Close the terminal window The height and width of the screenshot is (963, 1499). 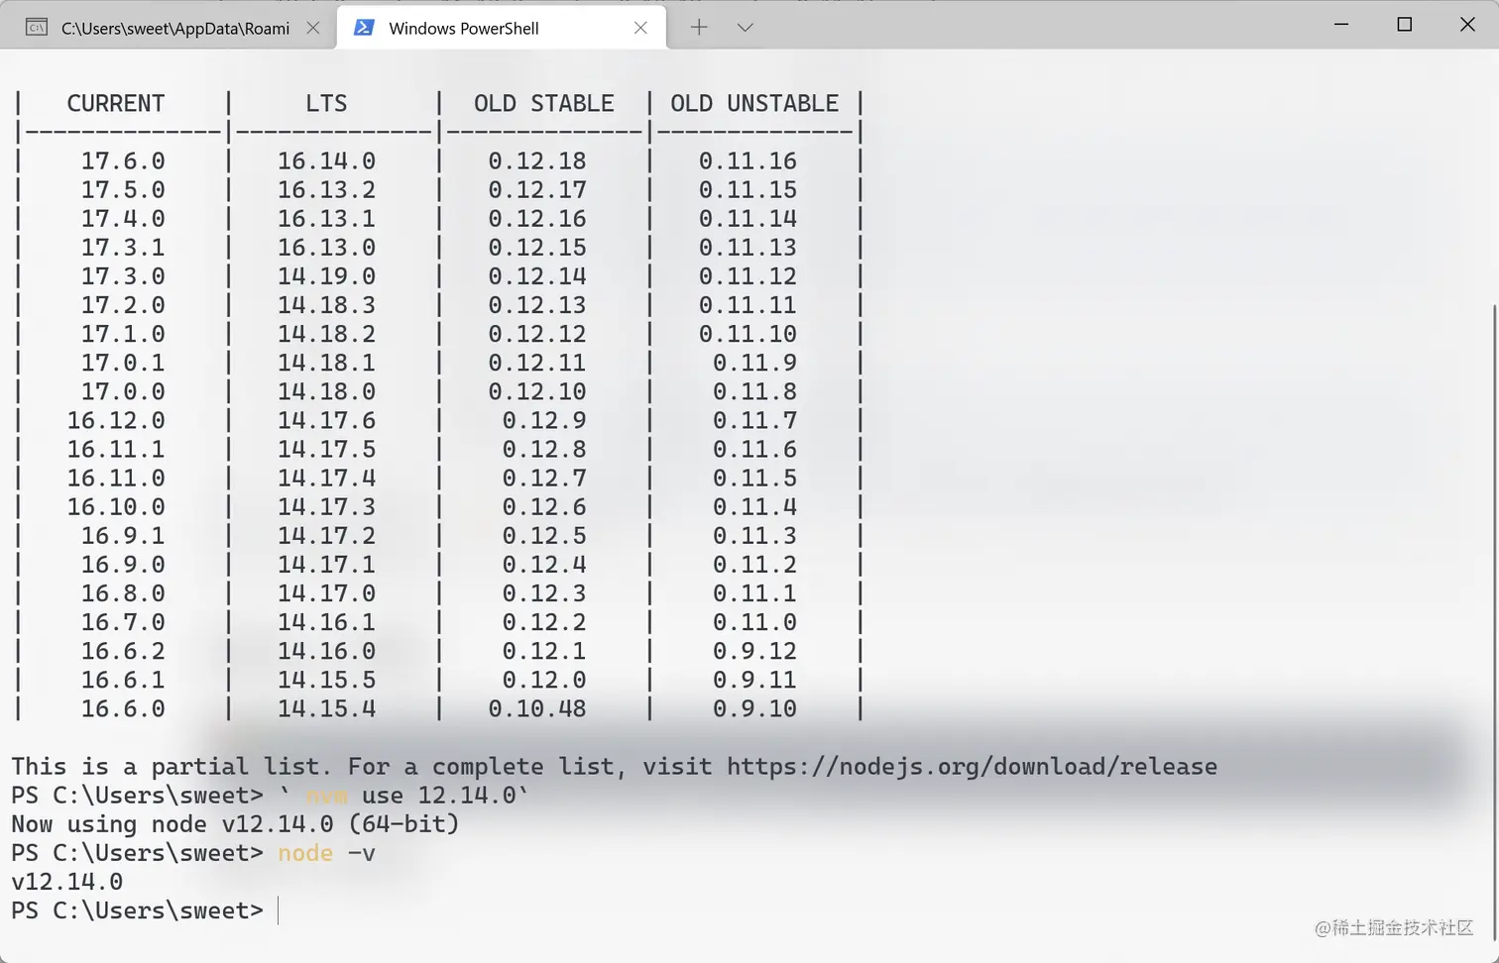[x=1467, y=25]
